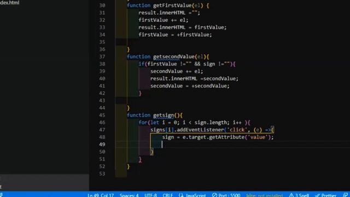The height and width of the screenshot is (197, 350).
Task: Click the closing brace on line 52
Action: [x=129, y=166]
